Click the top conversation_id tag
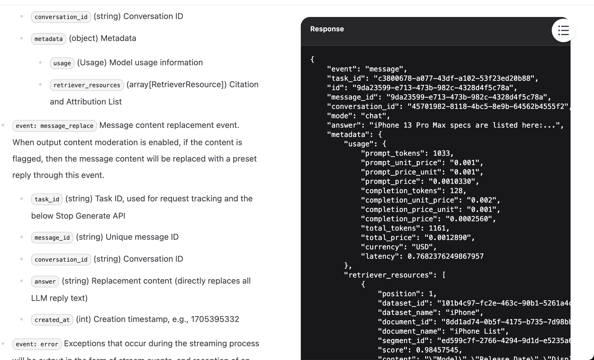Image resolution: width=594 pixels, height=360 pixels. click(61, 17)
